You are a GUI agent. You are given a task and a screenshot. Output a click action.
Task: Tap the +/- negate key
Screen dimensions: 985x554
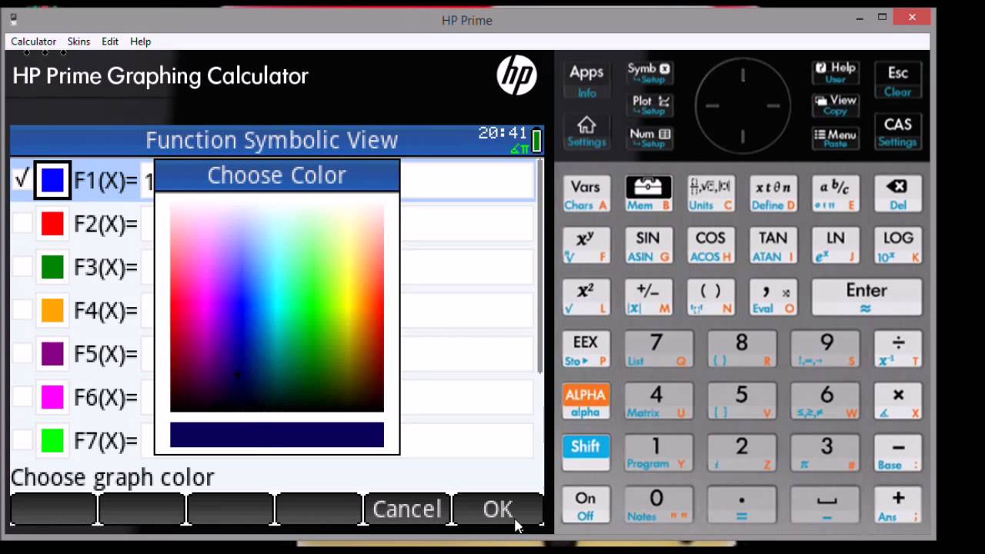click(x=648, y=297)
